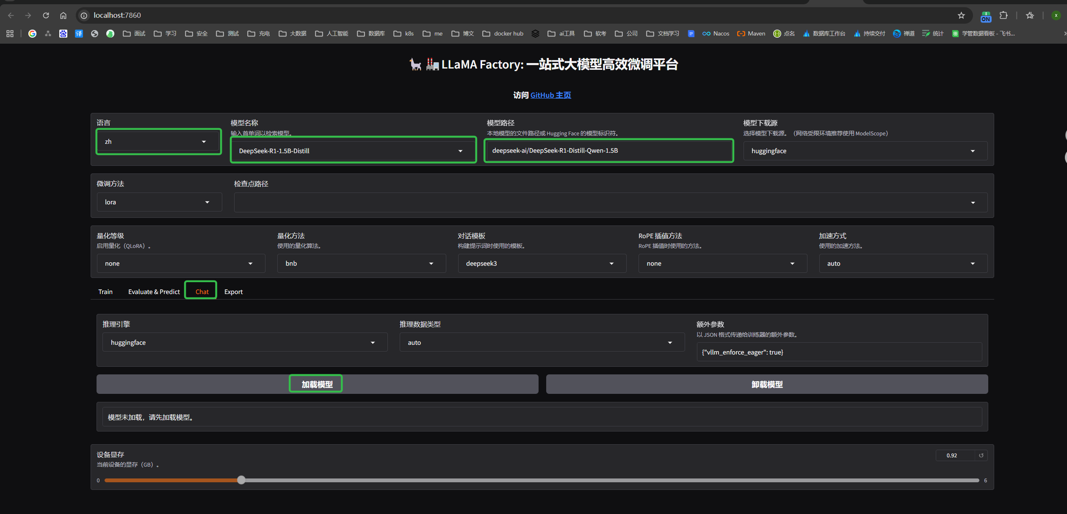
Task: Open the RoPE 插值方法 dropdown
Action: (x=722, y=263)
